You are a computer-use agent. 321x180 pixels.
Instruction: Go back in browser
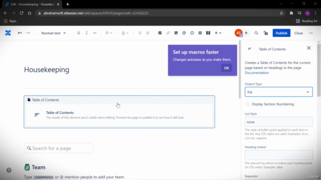[x=6, y=13]
